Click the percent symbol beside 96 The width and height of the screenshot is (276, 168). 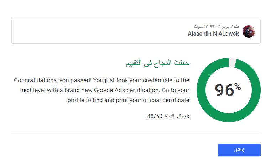238,87
